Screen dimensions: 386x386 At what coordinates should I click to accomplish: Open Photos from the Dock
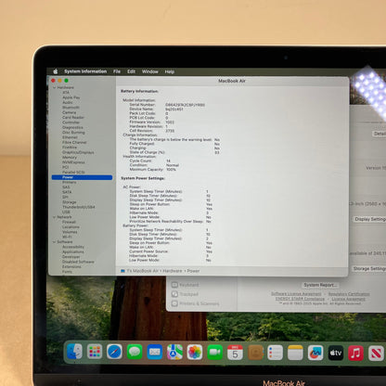click(195, 353)
